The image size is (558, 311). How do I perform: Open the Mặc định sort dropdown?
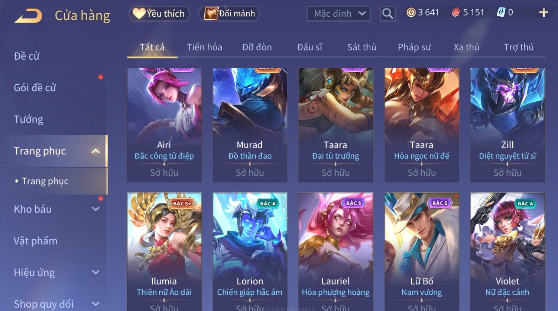(x=339, y=14)
